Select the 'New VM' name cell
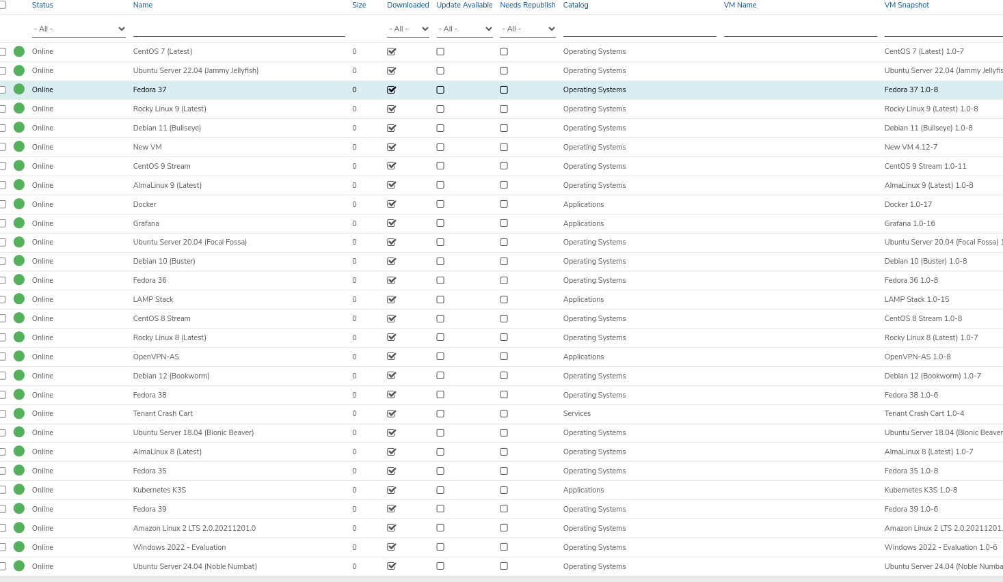This screenshot has width=1003, height=582. pos(148,147)
